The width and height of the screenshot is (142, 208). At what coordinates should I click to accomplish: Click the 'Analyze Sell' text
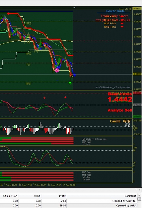120,110
